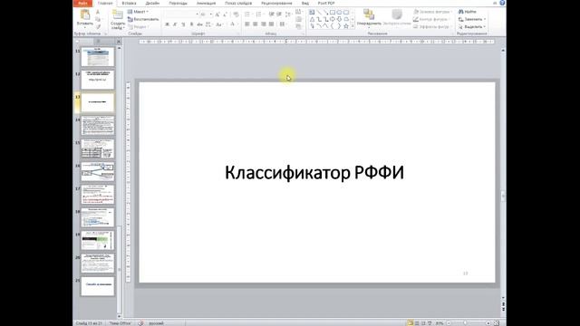Click the Format Painter brush icon

[98, 27]
